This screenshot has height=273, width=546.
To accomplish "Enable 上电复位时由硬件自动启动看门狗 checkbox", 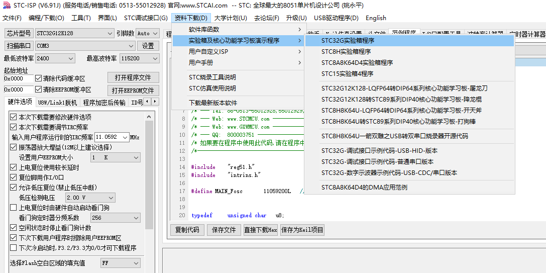I will coord(13,208).
